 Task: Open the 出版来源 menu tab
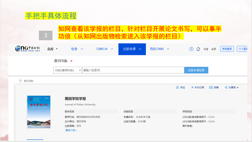(132, 49)
